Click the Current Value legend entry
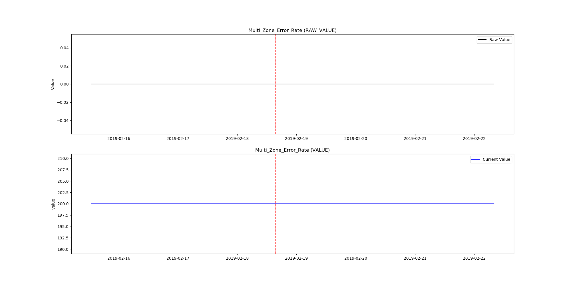This screenshot has height=285, width=571. click(x=491, y=159)
